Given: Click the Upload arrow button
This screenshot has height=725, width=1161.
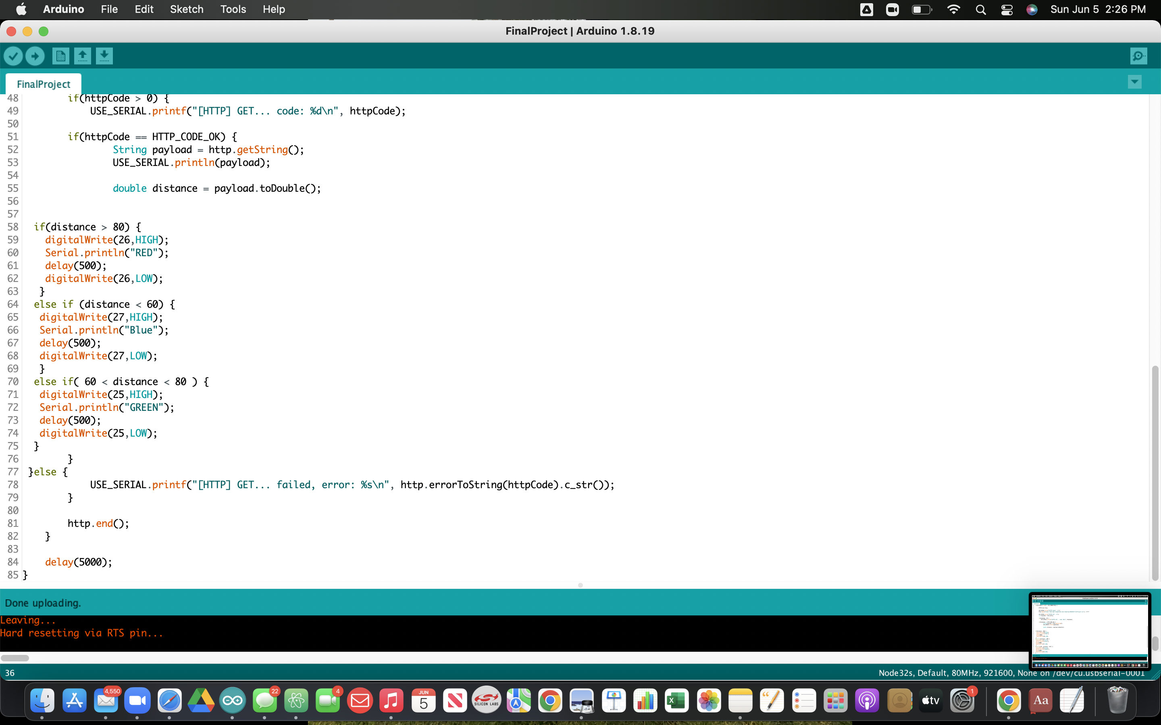Looking at the screenshot, I should [x=35, y=56].
